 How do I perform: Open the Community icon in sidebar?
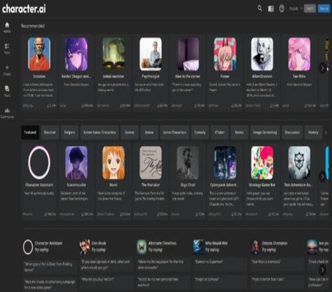[7, 110]
